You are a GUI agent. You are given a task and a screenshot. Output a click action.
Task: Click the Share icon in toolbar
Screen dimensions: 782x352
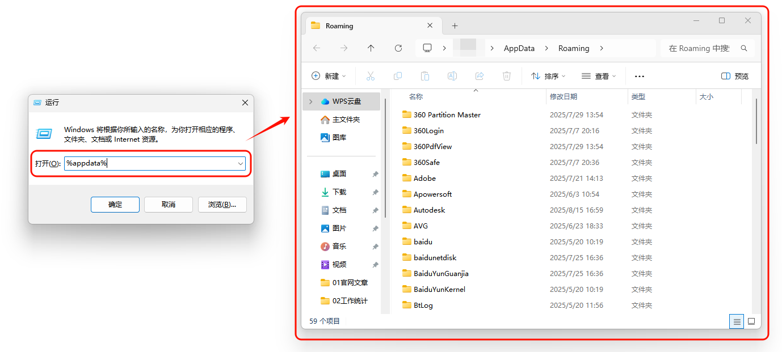click(480, 76)
